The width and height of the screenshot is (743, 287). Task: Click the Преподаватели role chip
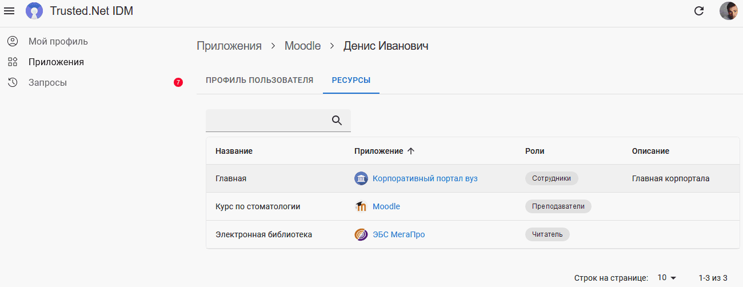tap(558, 206)
